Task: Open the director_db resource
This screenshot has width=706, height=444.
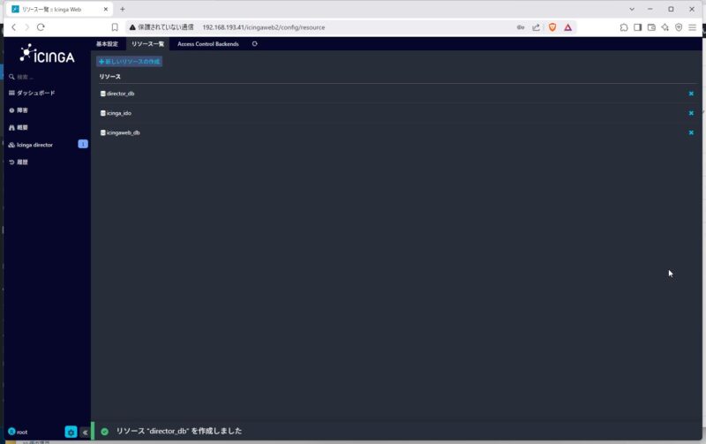Action: 121,94
